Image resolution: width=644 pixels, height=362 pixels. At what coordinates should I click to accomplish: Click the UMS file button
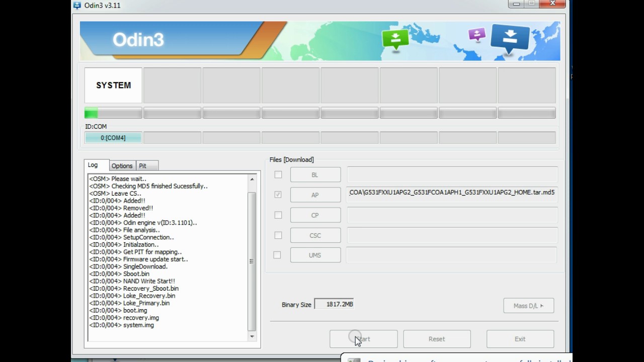pyautogui.click(x=315, y=255)
